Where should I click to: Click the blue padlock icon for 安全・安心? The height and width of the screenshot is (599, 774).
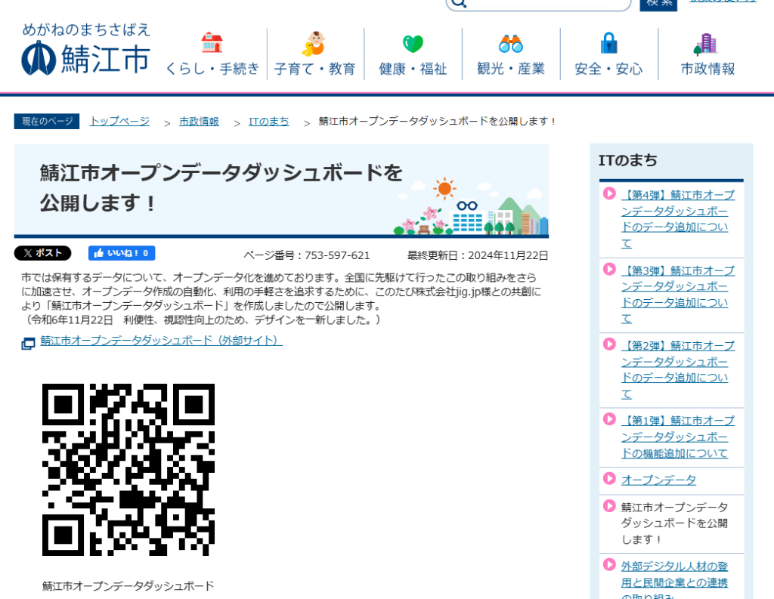click(608, 44)
